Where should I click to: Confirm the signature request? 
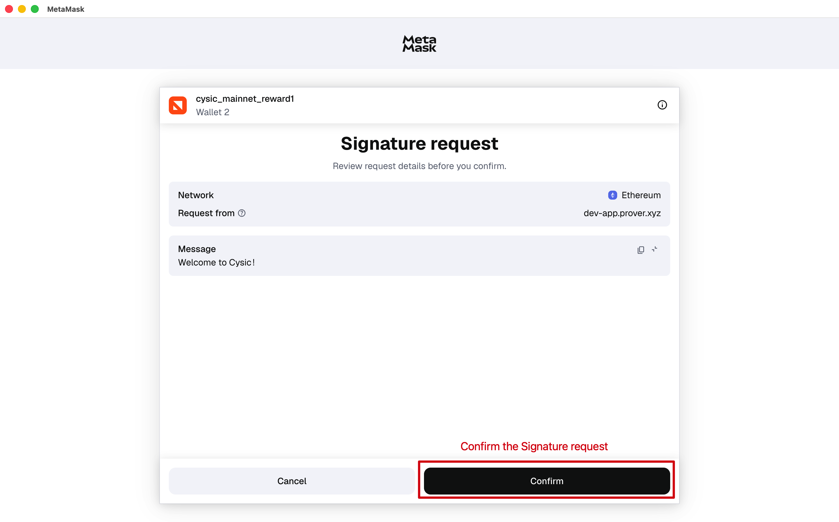pyautogui.click(x=547, y=481)
